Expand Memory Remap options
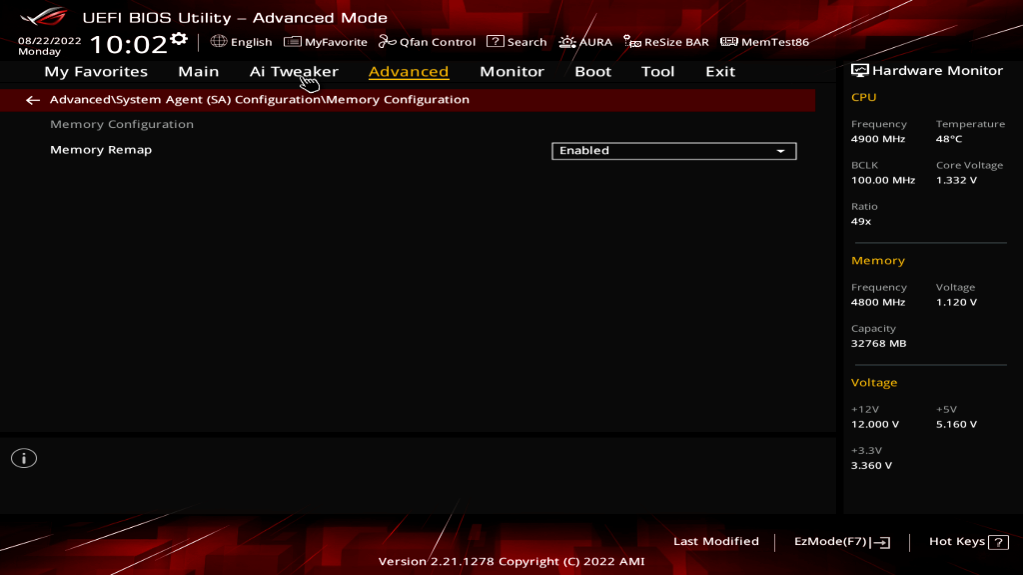The height and width of the screenshot is (575, 1023). [x=781, y=150]
